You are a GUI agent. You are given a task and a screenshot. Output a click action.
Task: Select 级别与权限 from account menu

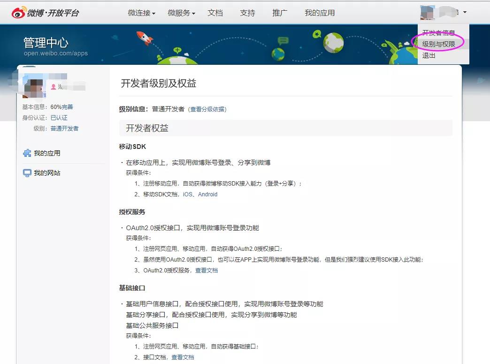pos(438,44)
